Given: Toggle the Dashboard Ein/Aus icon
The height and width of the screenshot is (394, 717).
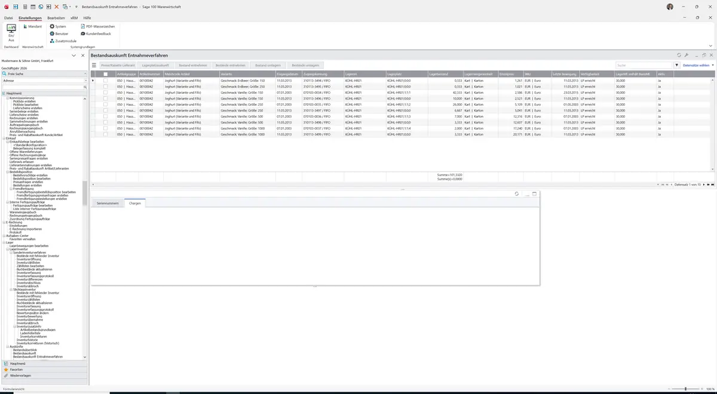Looking at the screenshot, I should 11,32.
